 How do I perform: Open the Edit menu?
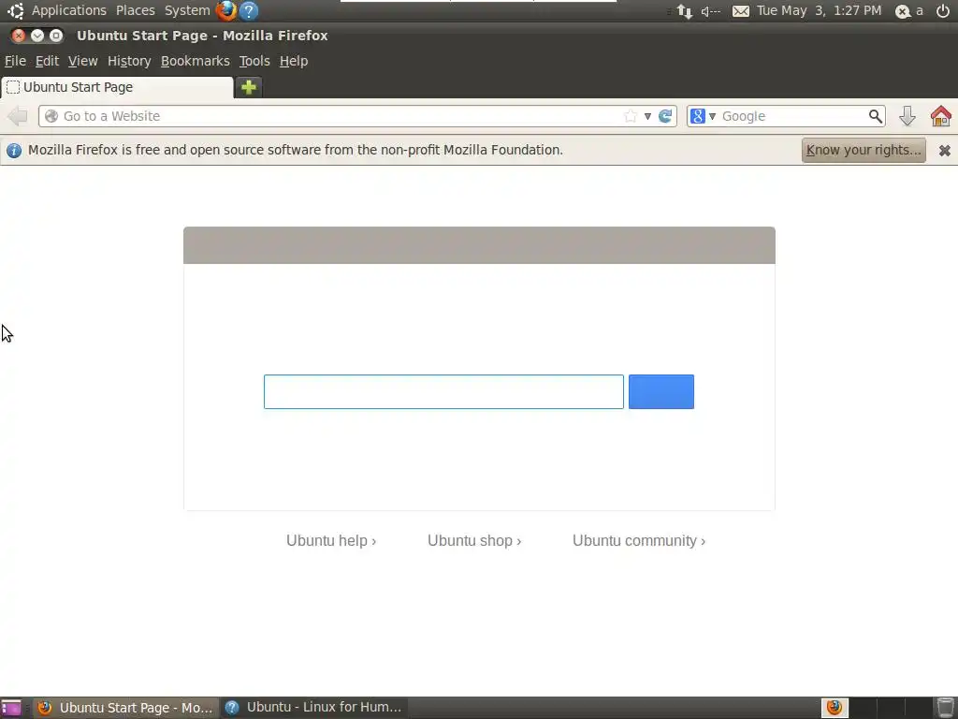coord(47,61)
